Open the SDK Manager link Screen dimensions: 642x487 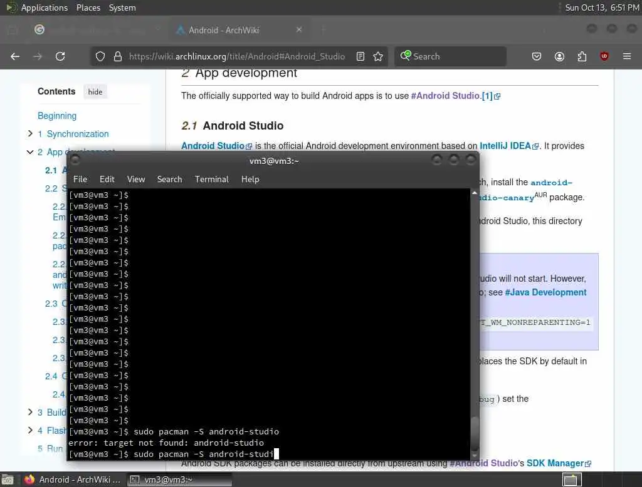coord(559,463)
